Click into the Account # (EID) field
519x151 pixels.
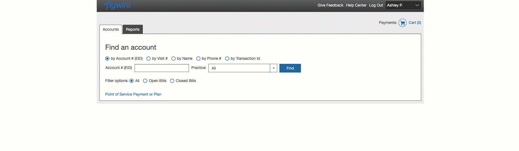tap(162, 68)
